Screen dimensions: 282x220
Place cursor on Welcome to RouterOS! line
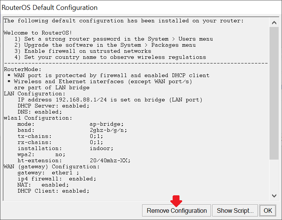38,33
